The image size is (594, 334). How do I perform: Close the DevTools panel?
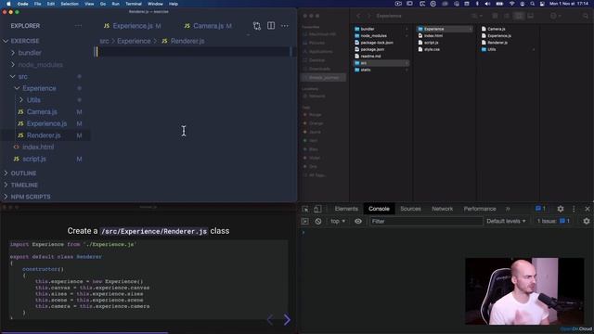588,209
